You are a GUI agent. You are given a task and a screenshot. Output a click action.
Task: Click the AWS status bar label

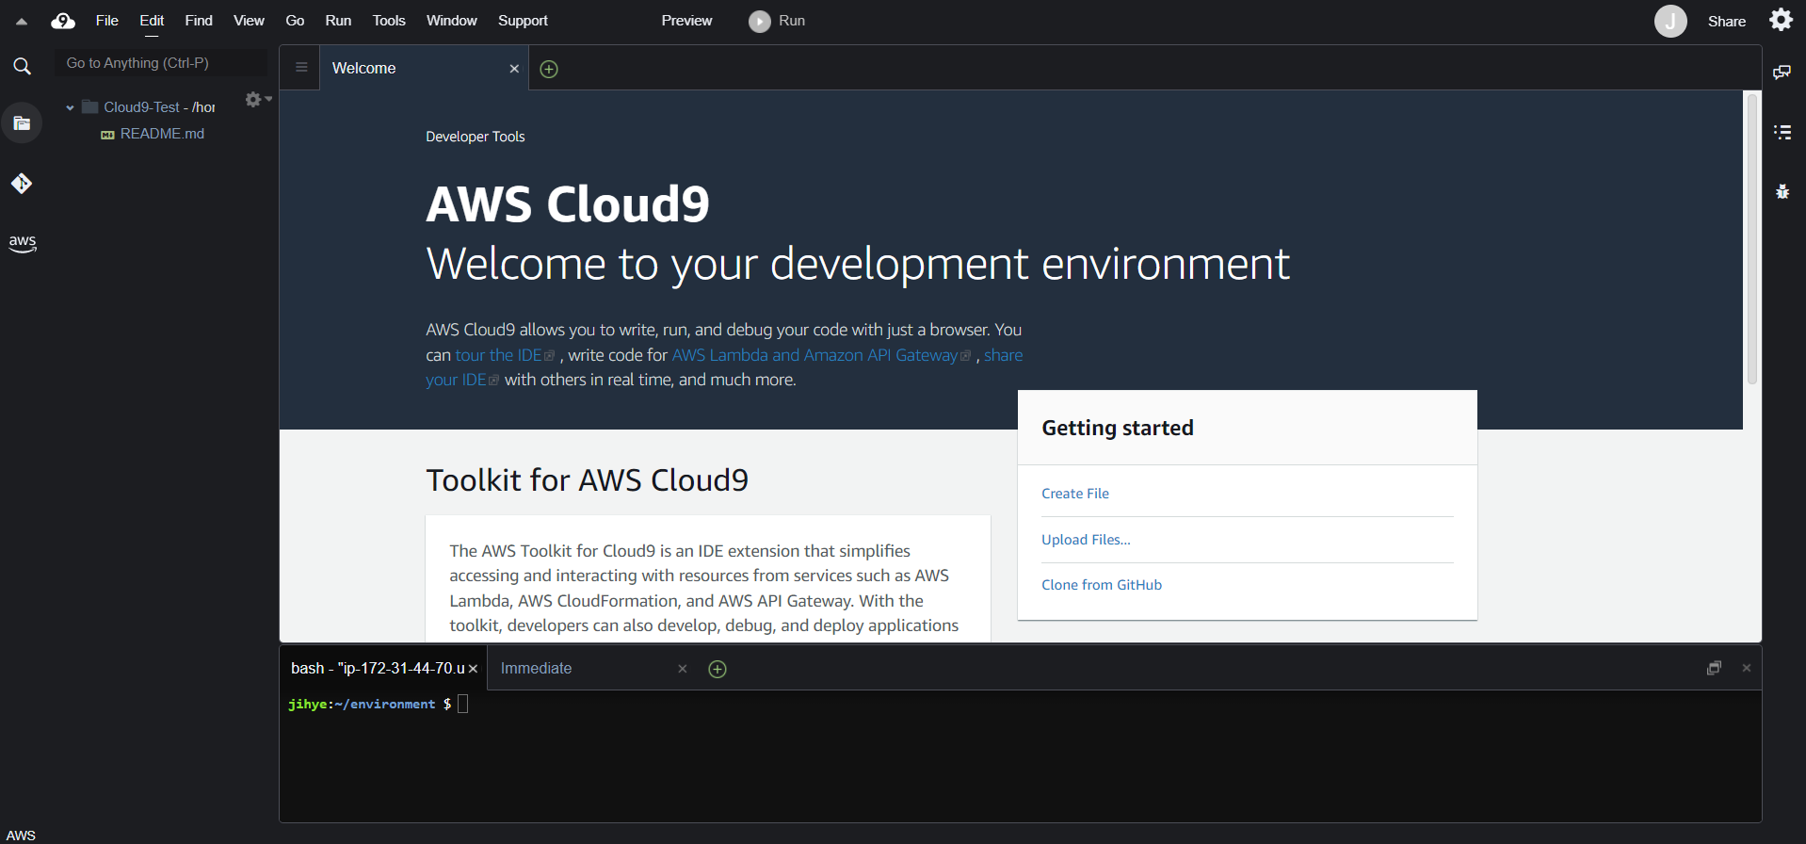pyautogui.click(x=21, y=835)
